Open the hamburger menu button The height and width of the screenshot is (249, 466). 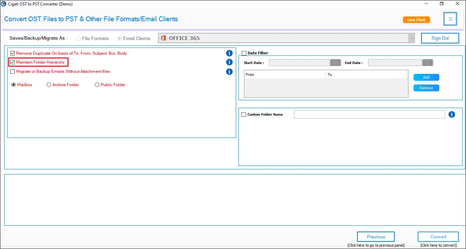(450, 19)
